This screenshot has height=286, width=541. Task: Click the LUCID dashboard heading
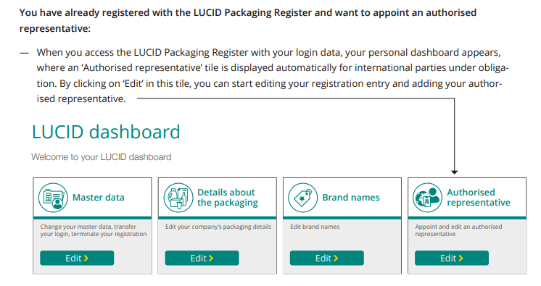[106, 132]
